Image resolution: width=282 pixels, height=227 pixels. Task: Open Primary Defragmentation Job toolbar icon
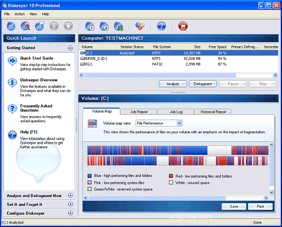(x=90, y=26)
